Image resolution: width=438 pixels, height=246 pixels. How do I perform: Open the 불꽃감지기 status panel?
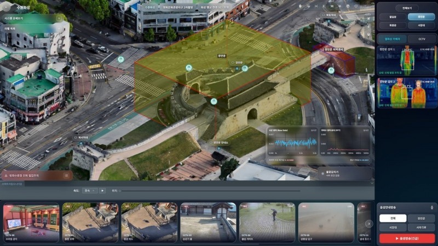(x=345, y=173)
